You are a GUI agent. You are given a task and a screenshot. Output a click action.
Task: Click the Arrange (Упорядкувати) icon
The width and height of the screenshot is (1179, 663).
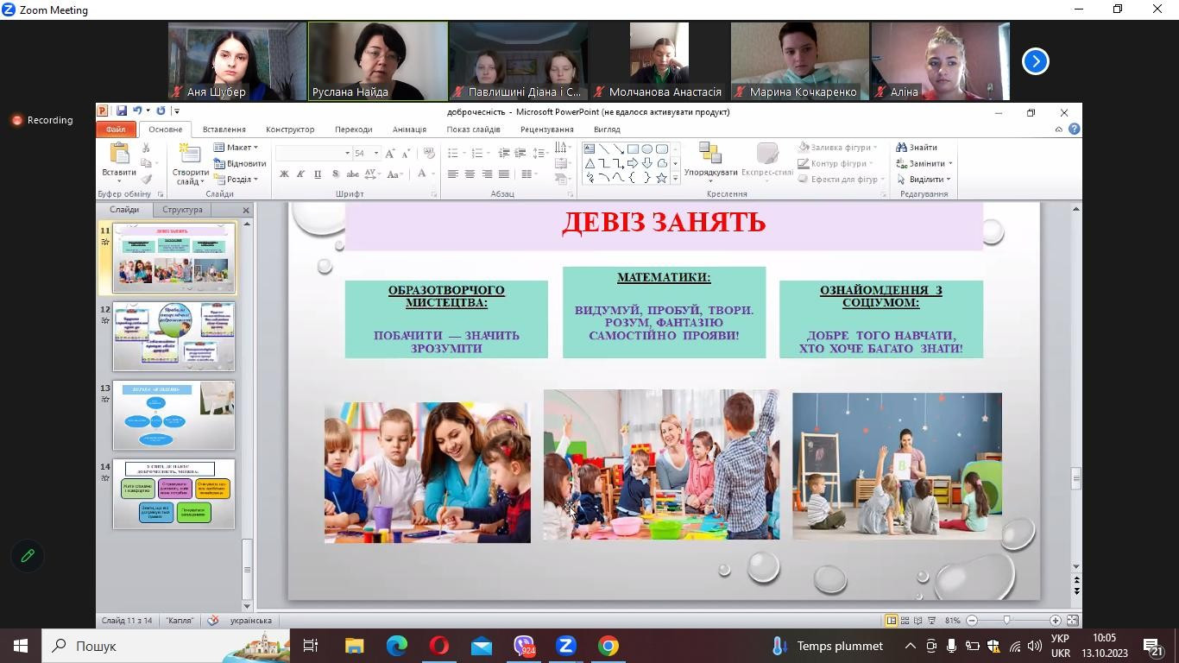(710, 155)
